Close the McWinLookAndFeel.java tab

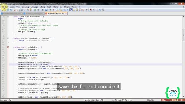click(x=43, y=14)
